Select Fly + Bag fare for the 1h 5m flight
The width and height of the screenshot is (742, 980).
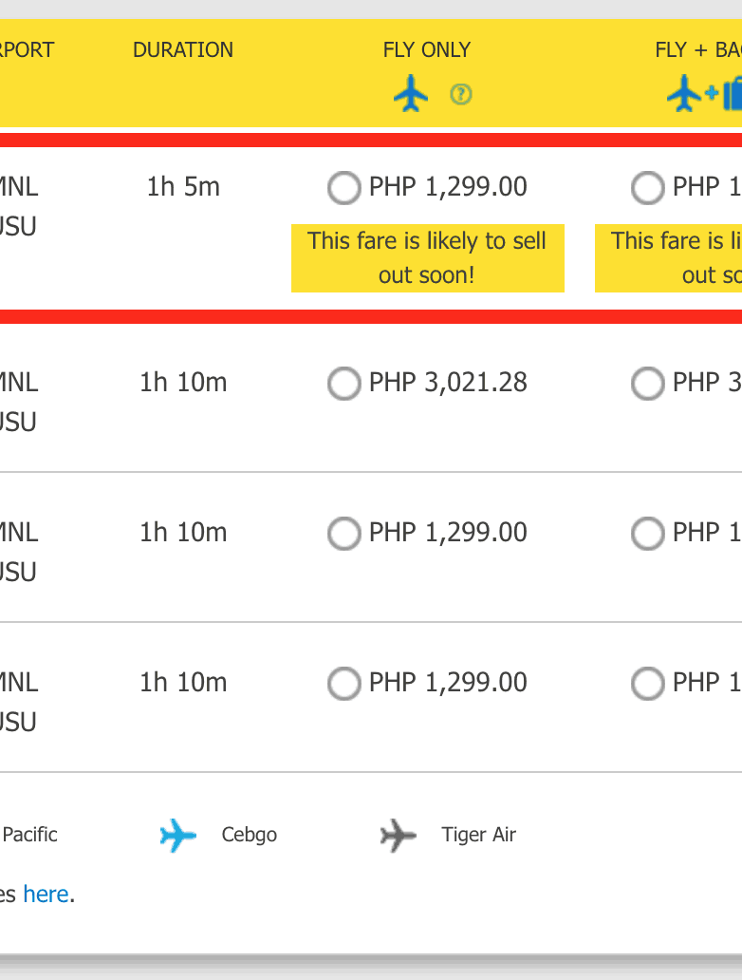click(x=648, y=188)
